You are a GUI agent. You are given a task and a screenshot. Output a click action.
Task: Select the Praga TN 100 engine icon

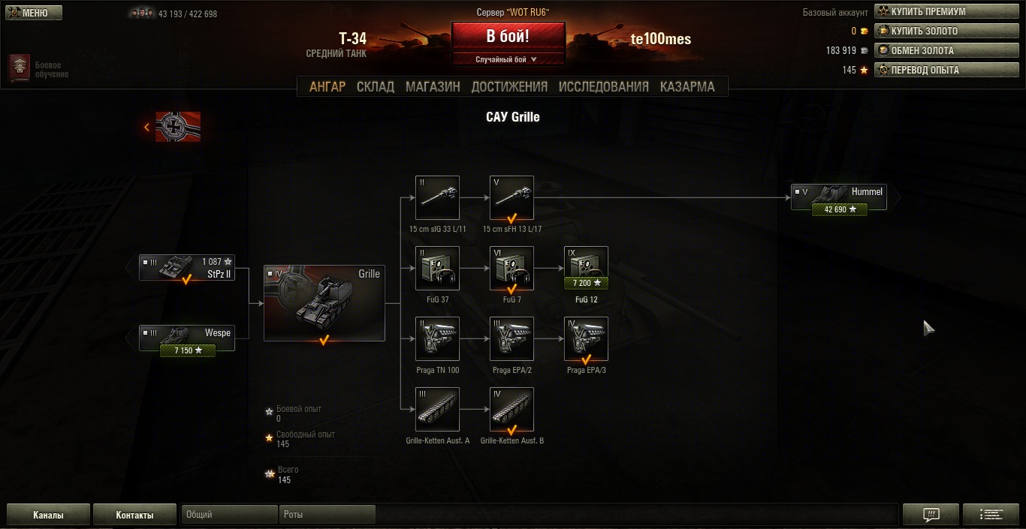(437, 338)
